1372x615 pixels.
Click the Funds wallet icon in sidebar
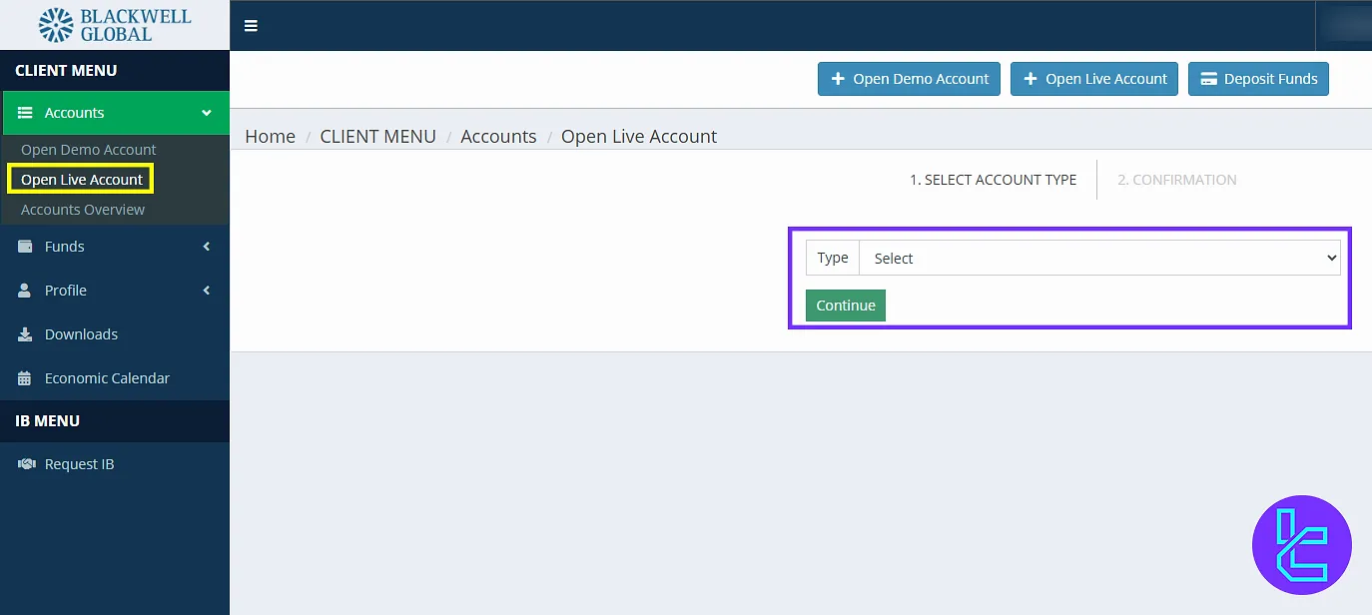tap(26, 247)
